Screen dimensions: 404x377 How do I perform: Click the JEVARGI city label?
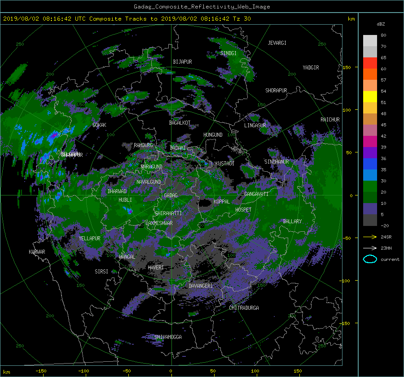pyautogui.click(x=277, y=43)
